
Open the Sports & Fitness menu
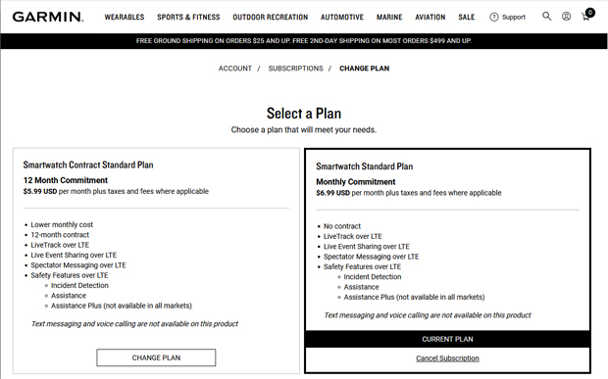[x=188, y=17]
